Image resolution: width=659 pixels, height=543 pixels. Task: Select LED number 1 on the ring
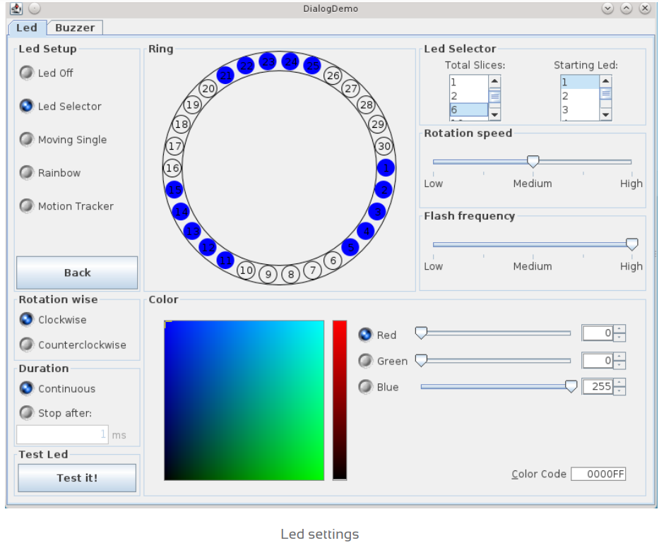[386, 168]
